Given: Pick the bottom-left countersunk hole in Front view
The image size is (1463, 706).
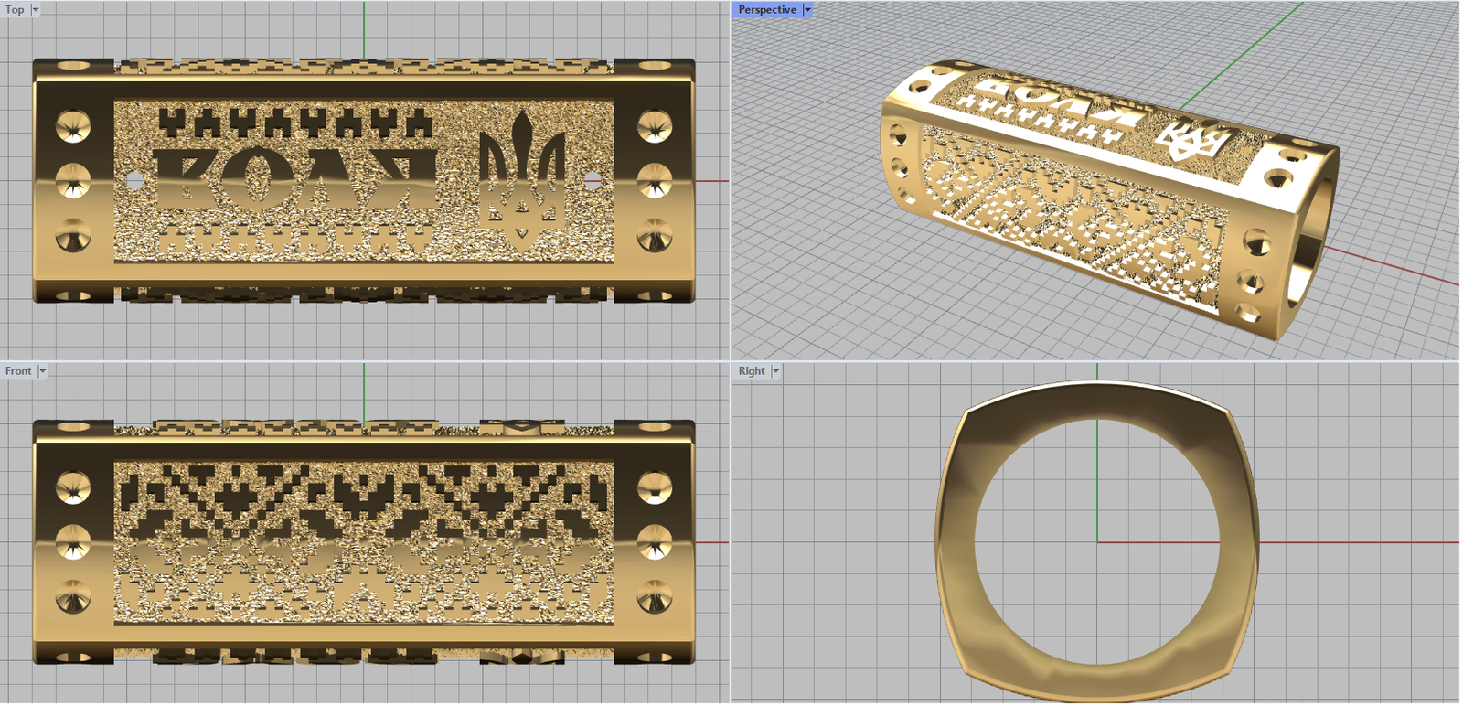Looking at the screenshot, I should 72,599.
